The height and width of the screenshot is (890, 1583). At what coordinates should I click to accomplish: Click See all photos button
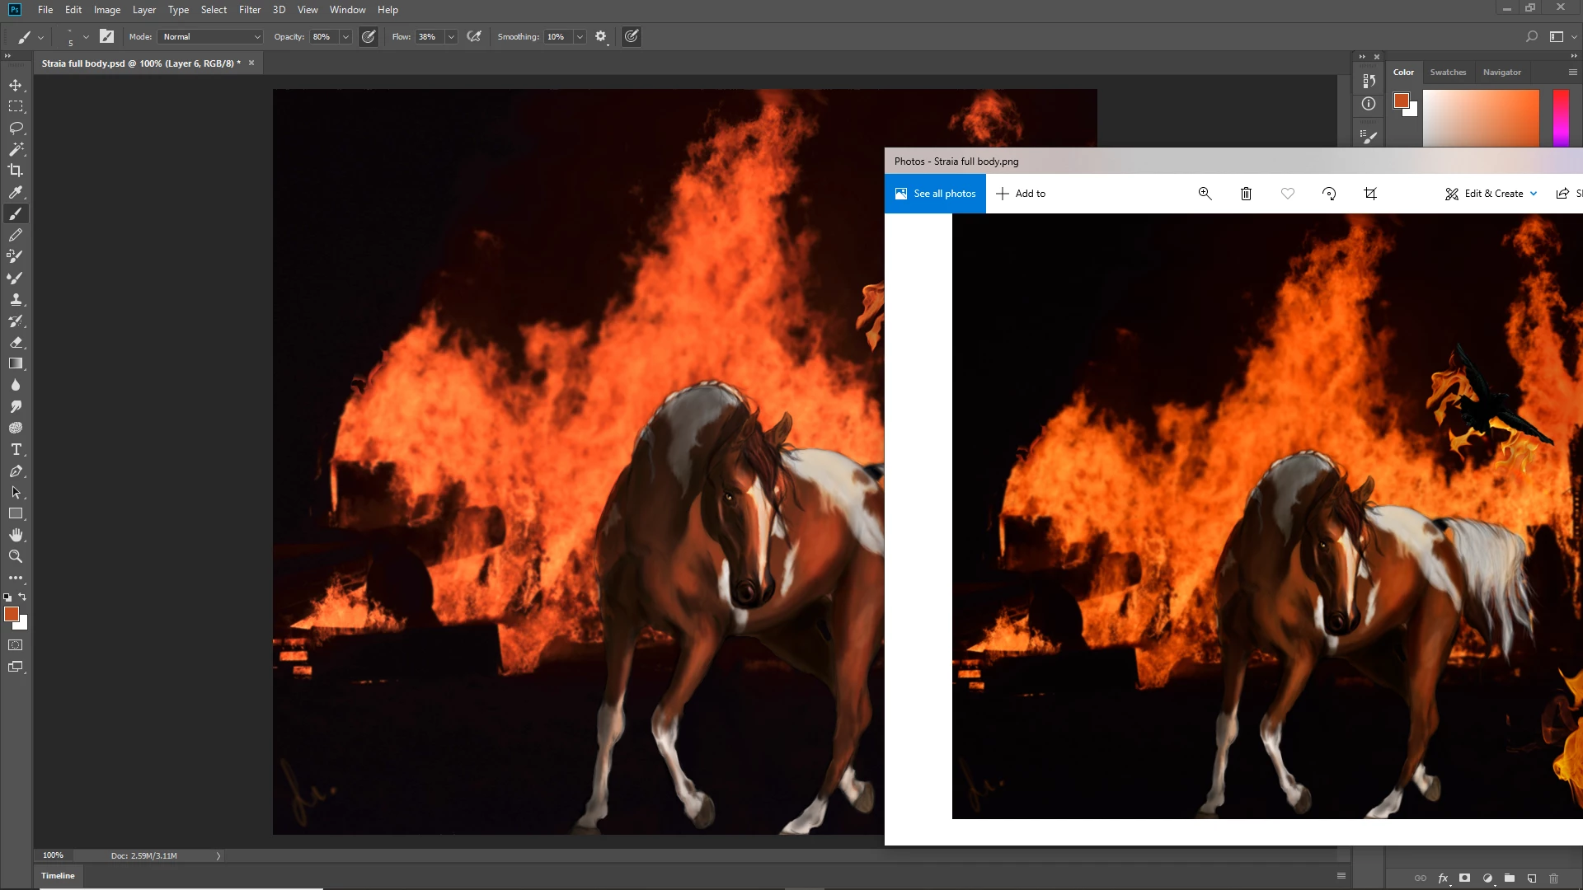tap(935, 194)
